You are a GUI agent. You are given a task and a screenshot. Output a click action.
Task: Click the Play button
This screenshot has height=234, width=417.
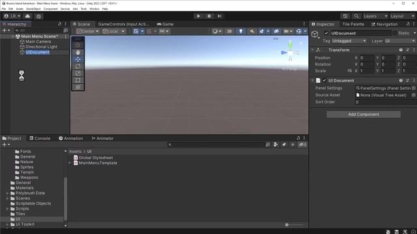point(198,16)
